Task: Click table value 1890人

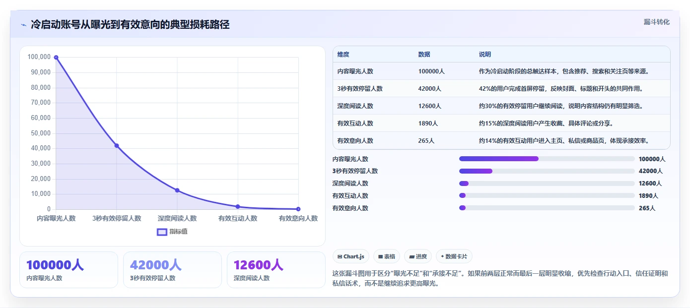Action: 428,123
